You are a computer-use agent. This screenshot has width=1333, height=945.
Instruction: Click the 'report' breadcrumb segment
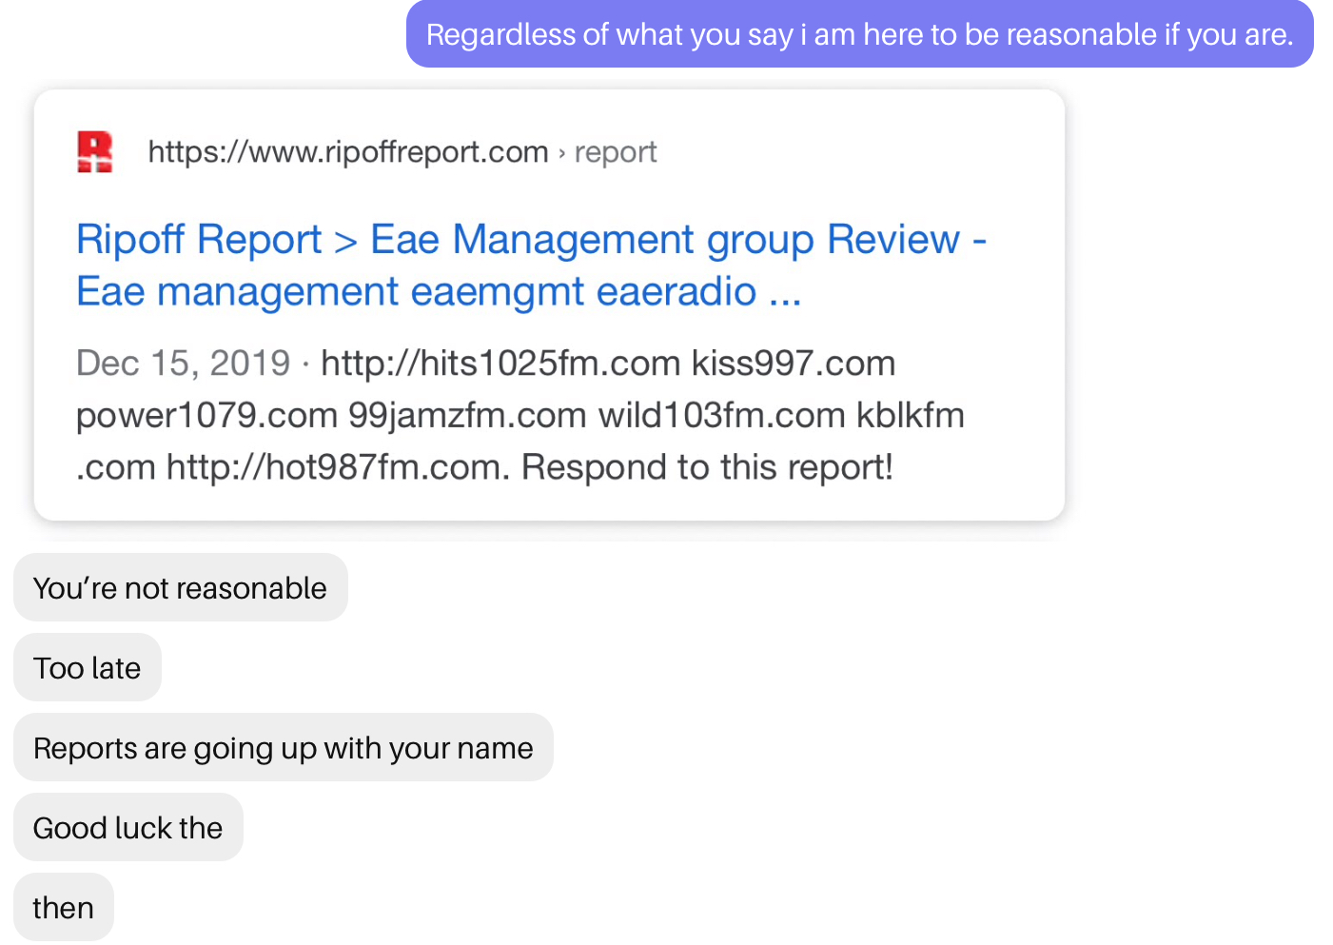[616, 152]
